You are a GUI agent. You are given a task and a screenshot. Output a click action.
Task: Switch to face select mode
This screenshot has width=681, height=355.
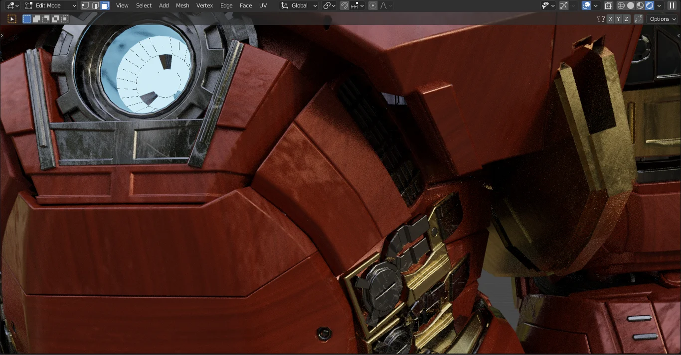(105, 5)
